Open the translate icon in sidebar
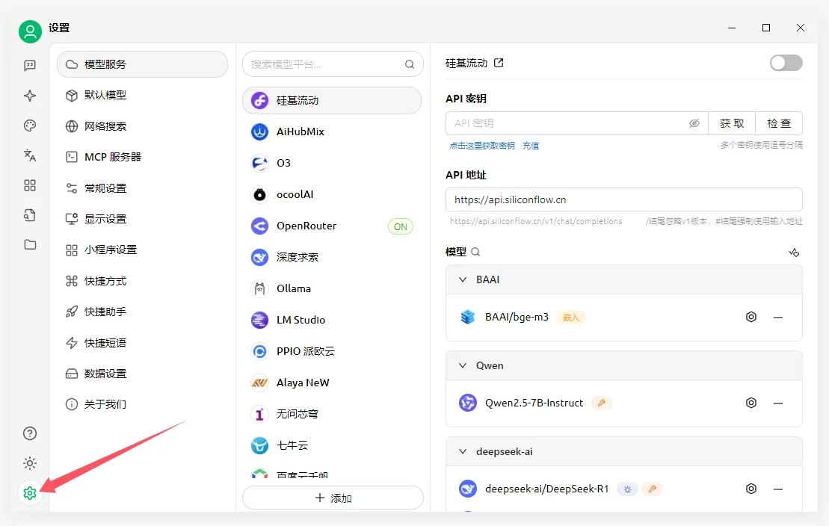 [30, 155]
